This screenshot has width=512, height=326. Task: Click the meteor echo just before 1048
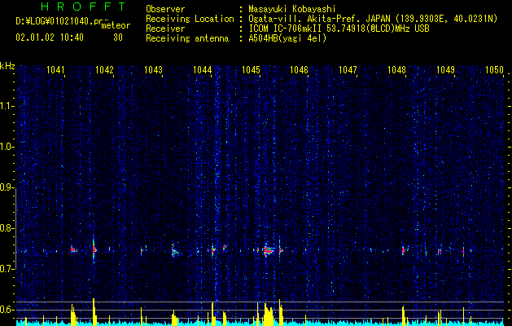click(403, 251)
